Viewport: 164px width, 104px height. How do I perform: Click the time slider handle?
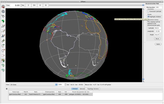(x=143, y=5)
